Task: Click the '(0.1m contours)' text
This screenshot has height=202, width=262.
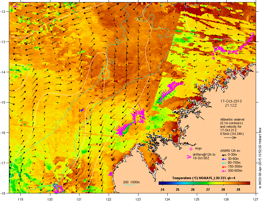Action: [x=231, y=123]
